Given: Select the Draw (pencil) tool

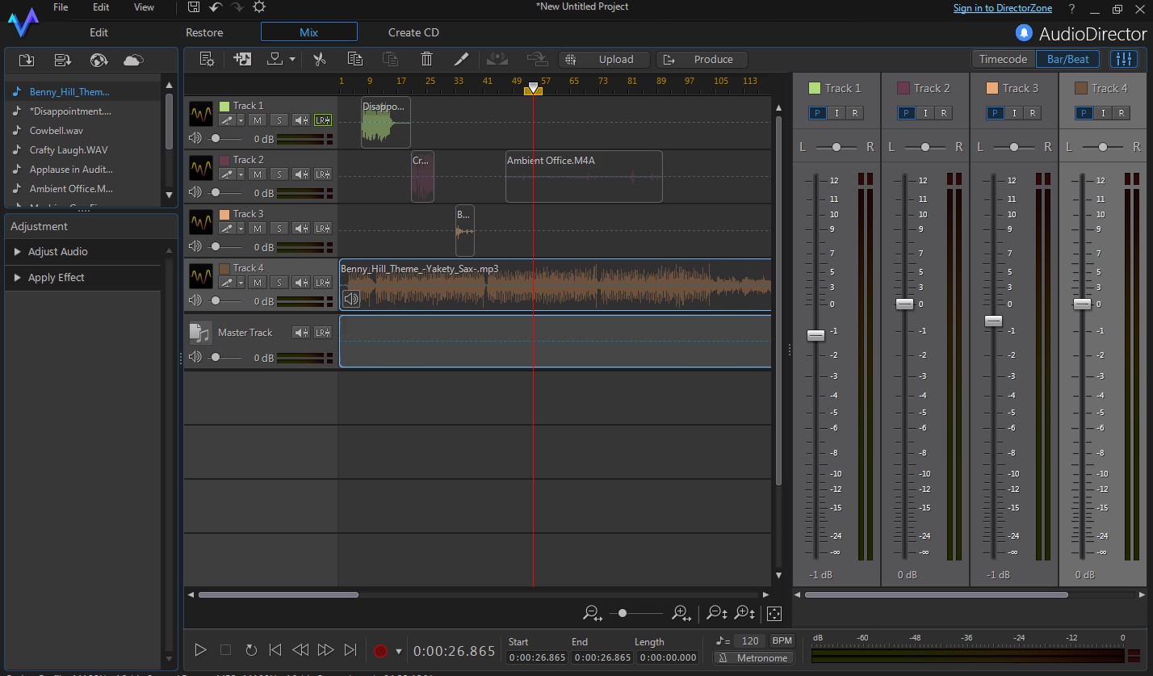Looking at the screenshot, I should (462, 59).
